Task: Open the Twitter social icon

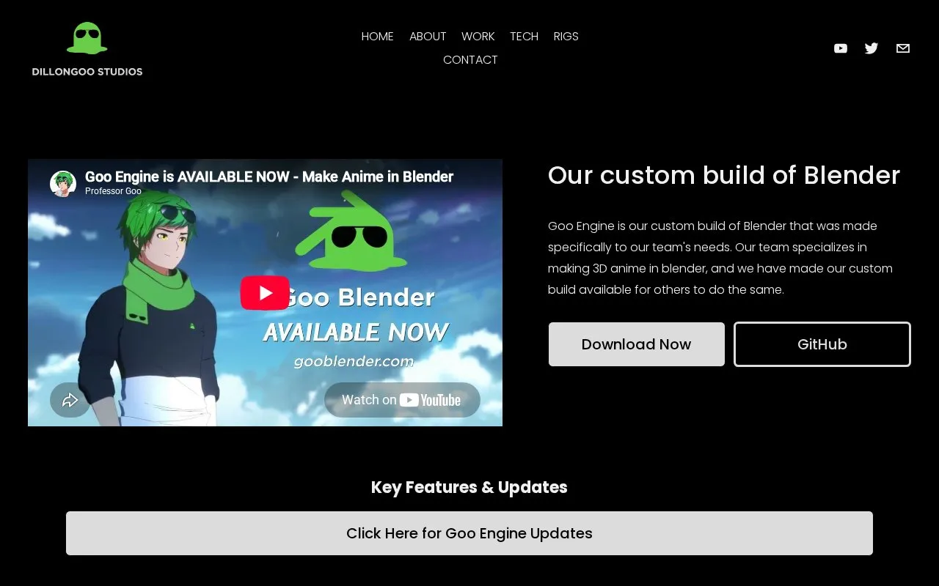Action: click(872, 48)
